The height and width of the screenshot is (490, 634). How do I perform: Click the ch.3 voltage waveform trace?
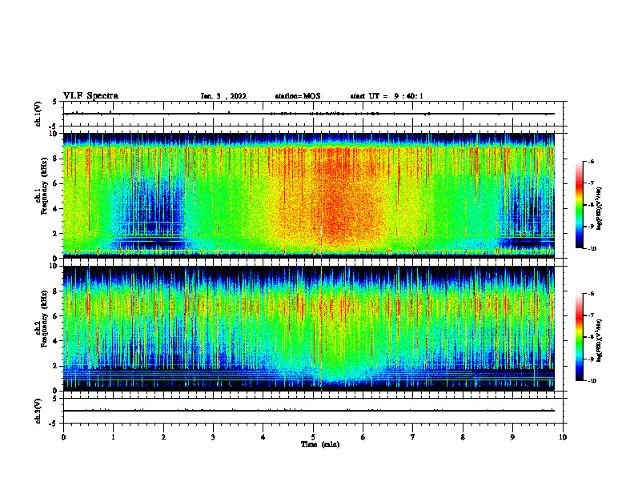310,411
